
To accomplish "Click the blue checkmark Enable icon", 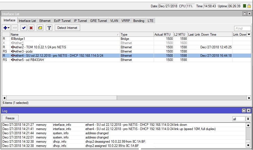I will click(x=24, y=28).
